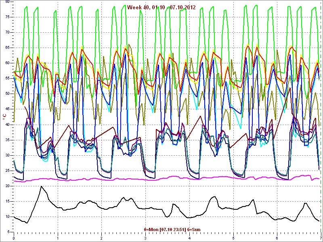Image resolution: width=323 pixels, height=242 pixels.
Task: Click the chart title "Week 40, 01.10 - 07.10.2012"
Action: pyautogui.click(x=161, y=7)
